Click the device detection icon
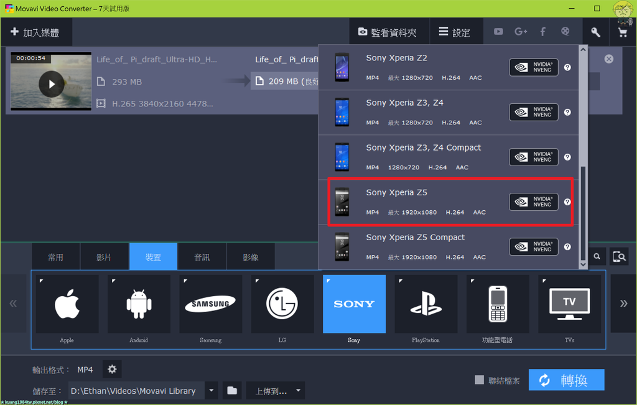This screenshot has height=405, width=637. [x=619, y=256]
